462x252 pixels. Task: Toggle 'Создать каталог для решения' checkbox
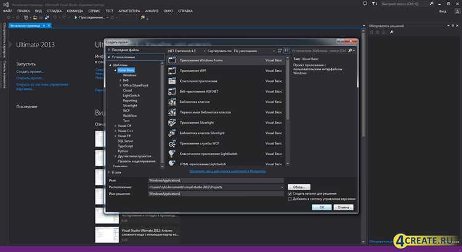coord(290,194)
